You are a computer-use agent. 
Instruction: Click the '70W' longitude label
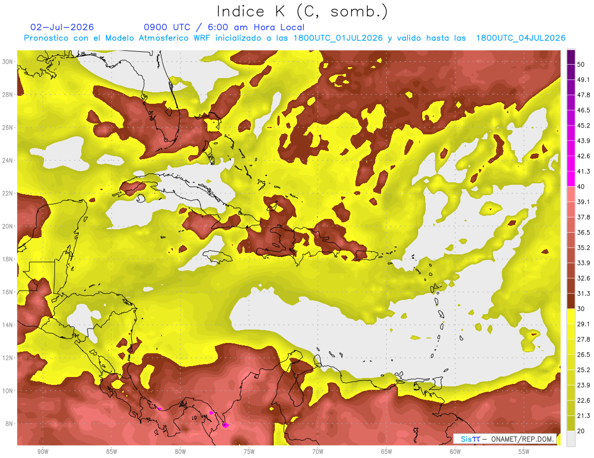318,452
